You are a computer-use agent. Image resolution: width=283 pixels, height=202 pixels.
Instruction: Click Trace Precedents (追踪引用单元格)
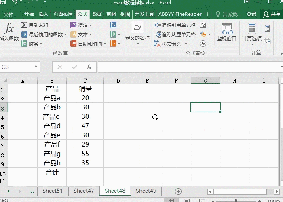pyautogui.click(x=175, y=25)
